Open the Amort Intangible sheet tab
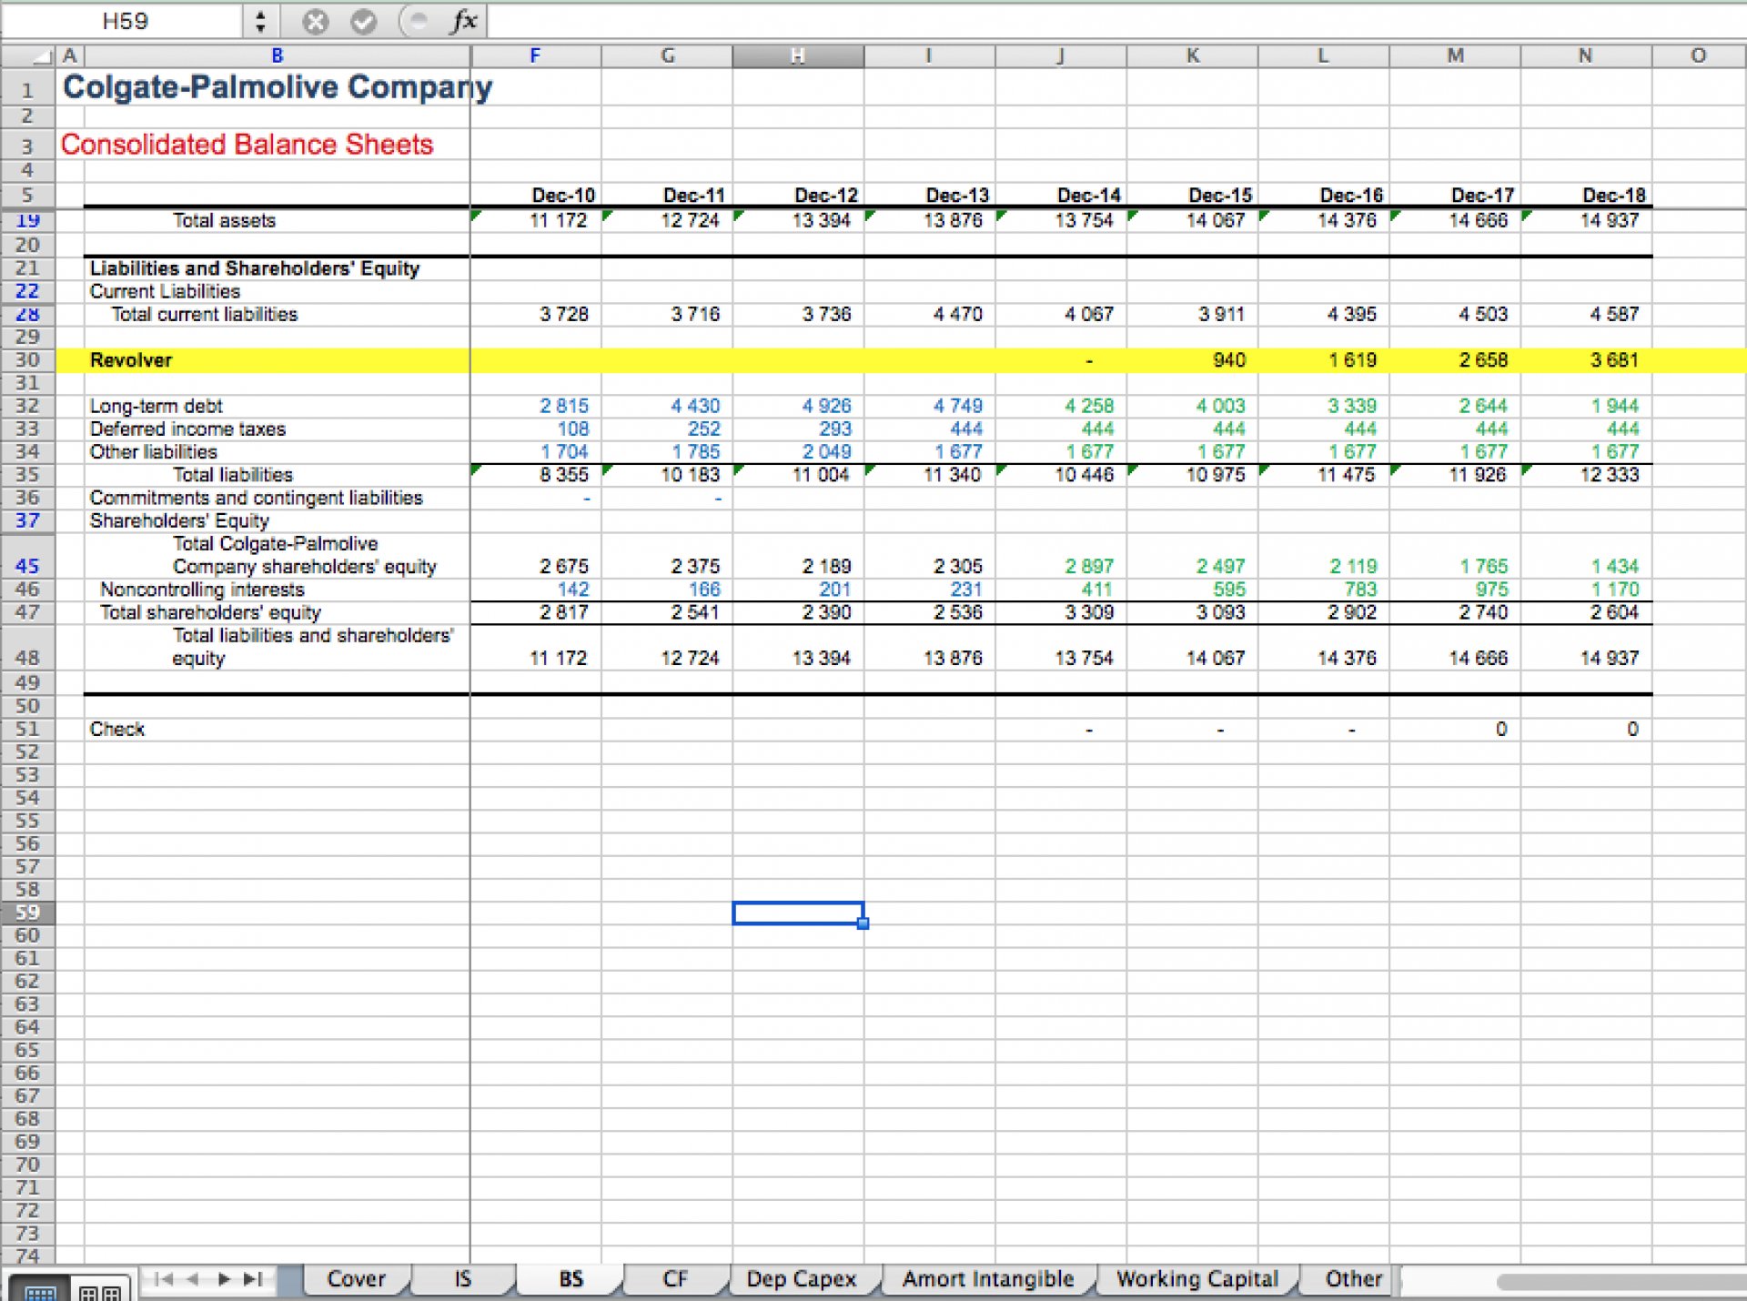The image size is (1747, 1301). [988, 1279]
